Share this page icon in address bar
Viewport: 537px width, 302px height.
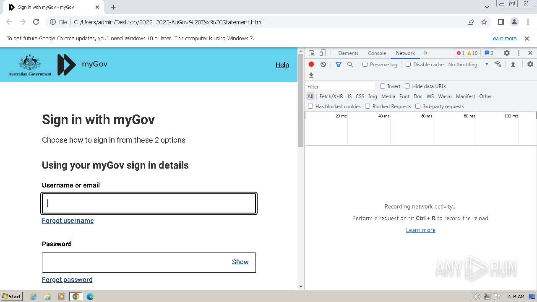(x=471, y=22)
